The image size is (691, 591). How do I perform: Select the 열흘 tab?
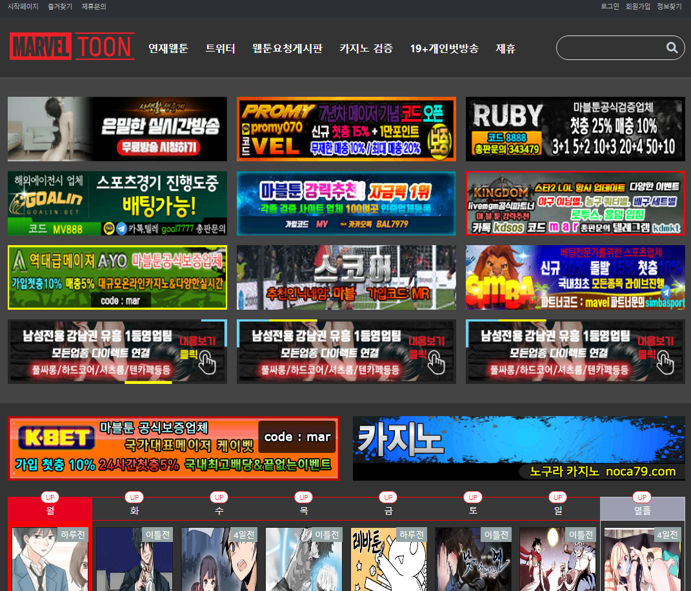(642, 510)
